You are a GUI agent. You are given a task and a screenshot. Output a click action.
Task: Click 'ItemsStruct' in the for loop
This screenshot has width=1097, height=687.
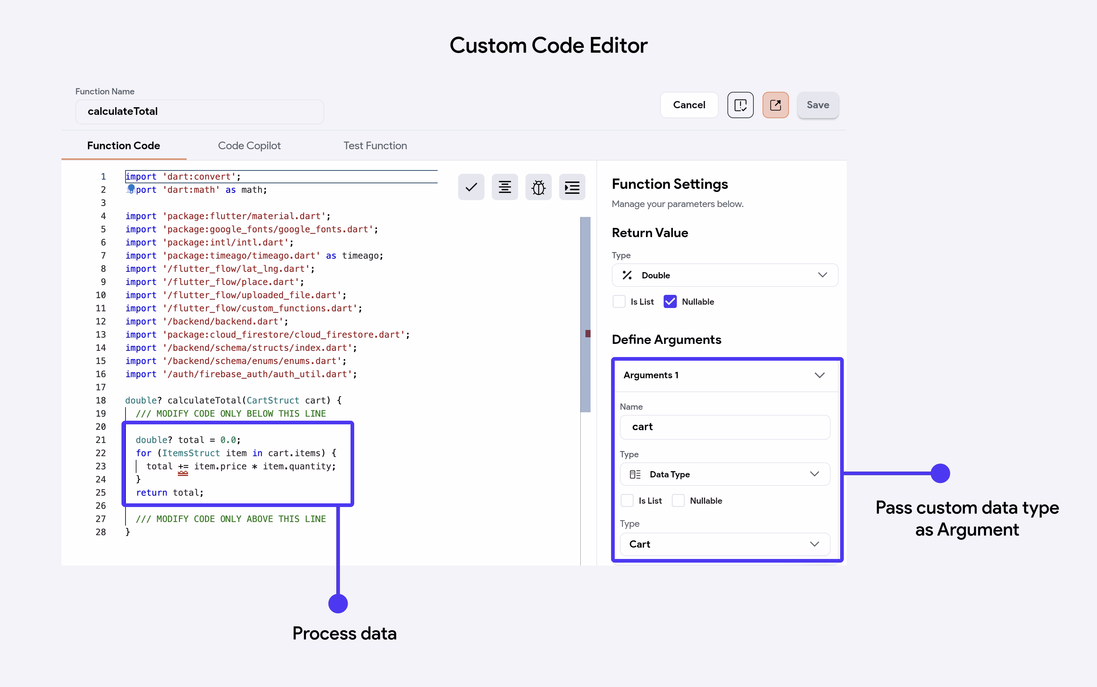(x=191, y=453)
